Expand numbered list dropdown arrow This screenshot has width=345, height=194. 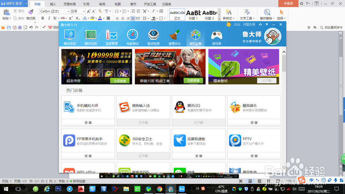pyautogui.click(x=128, y=11)
